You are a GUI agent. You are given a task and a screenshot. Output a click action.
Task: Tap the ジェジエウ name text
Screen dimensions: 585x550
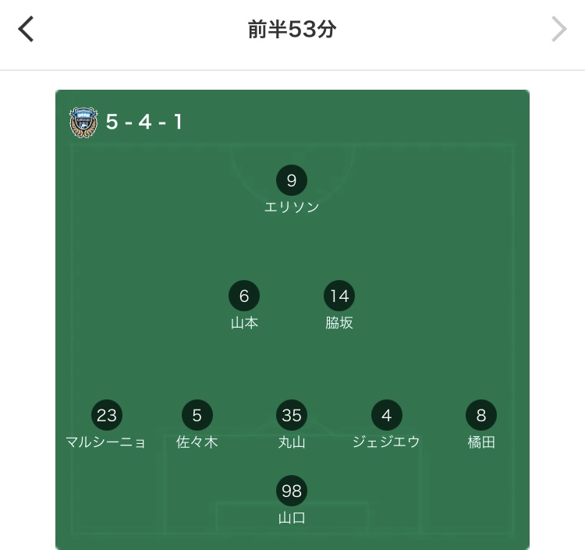387,442
